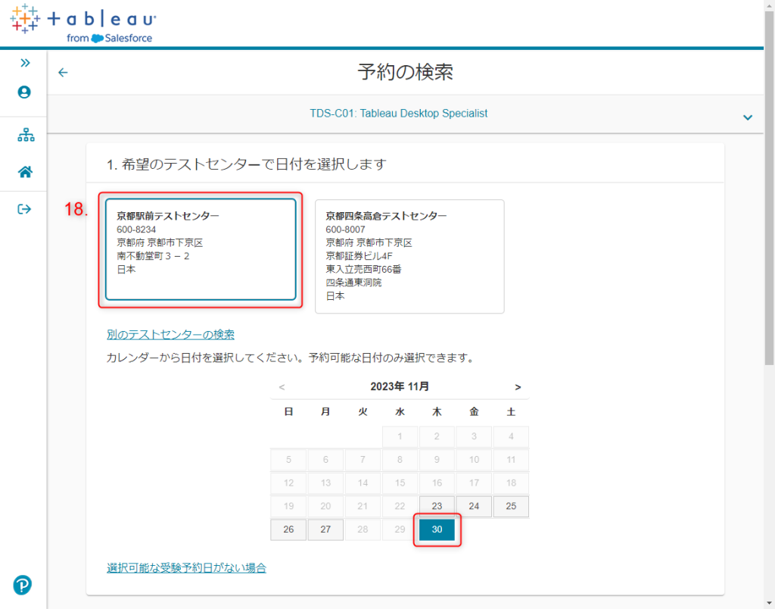The image size is (775, 609).
Task: Click the 予約の検索 page title
Action: [406, 73]
